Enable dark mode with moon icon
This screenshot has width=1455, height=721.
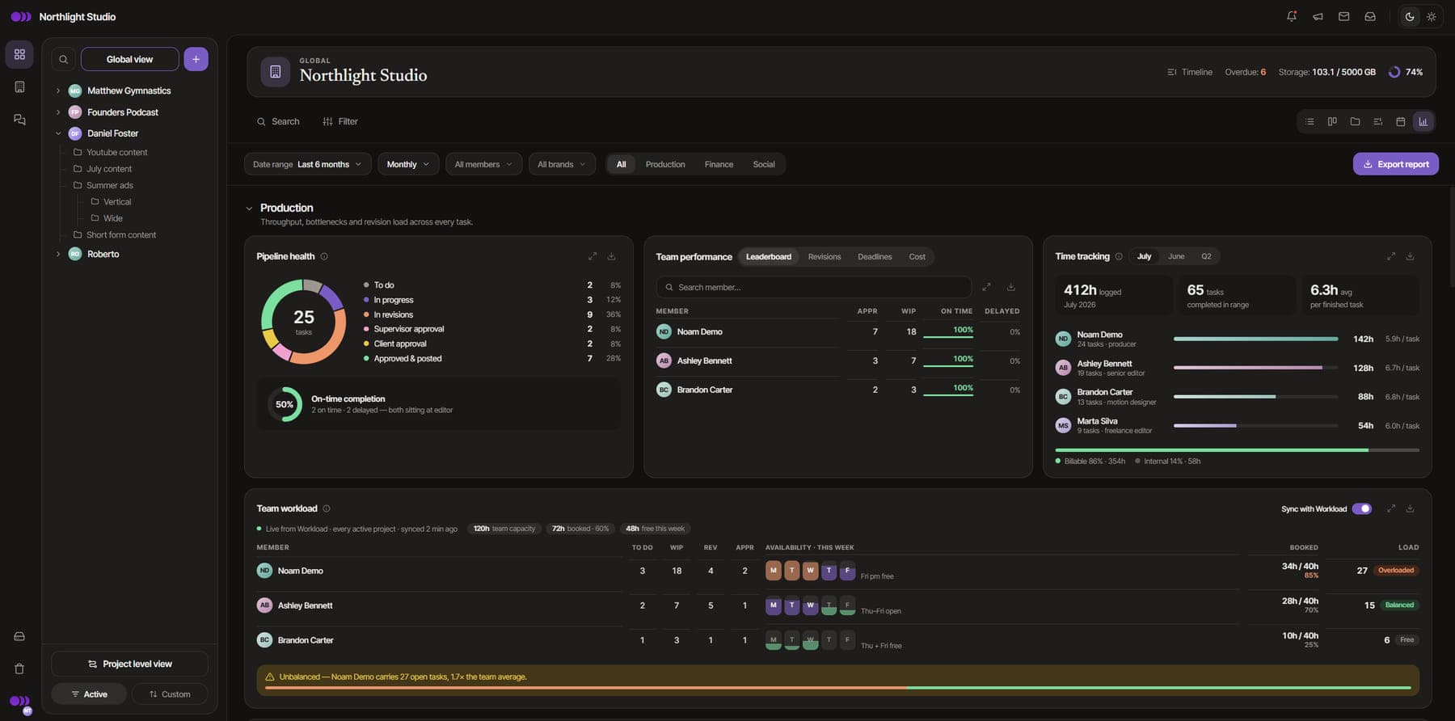(1410, 16)
